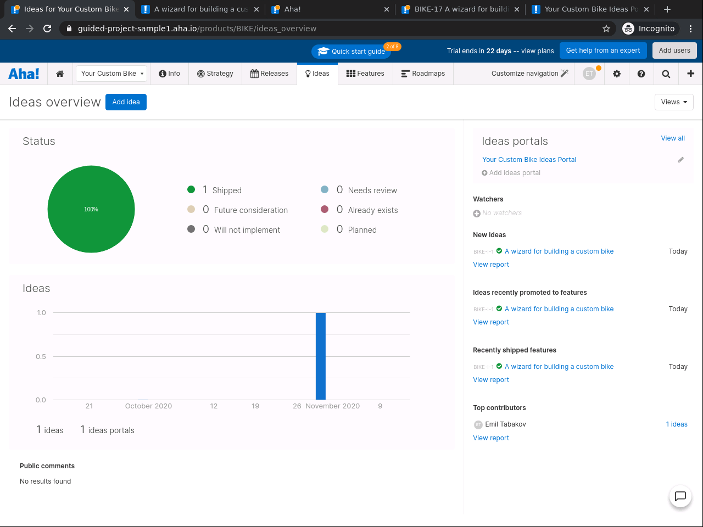Open the Quick start guide
The image size is (703, 527).
(351, 52)
